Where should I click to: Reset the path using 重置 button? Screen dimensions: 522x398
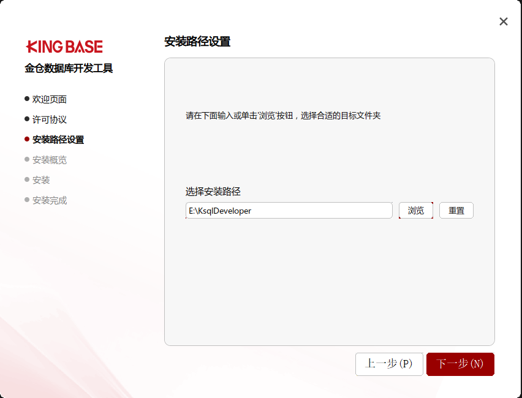click(456, 211)
